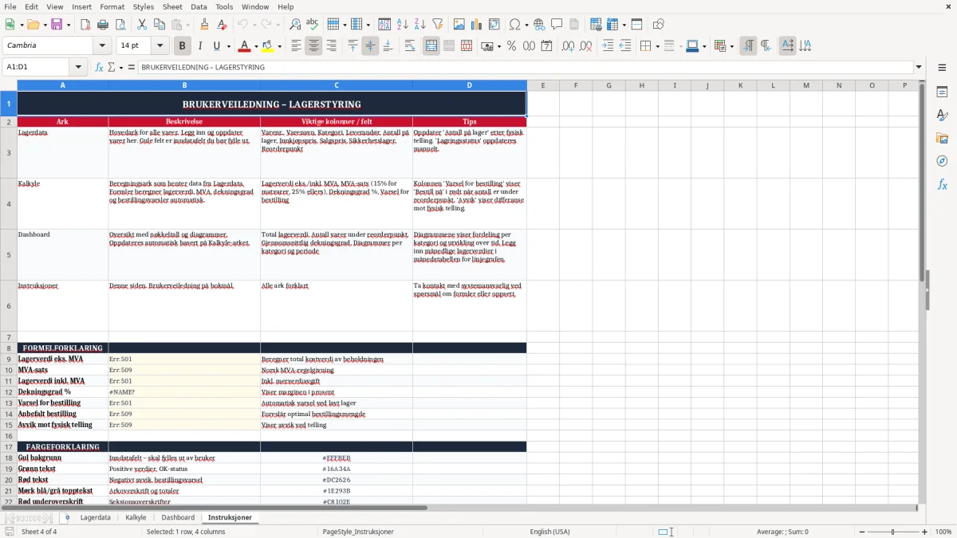
Task: Click Add Decimal Place icon
Action: 569,46
